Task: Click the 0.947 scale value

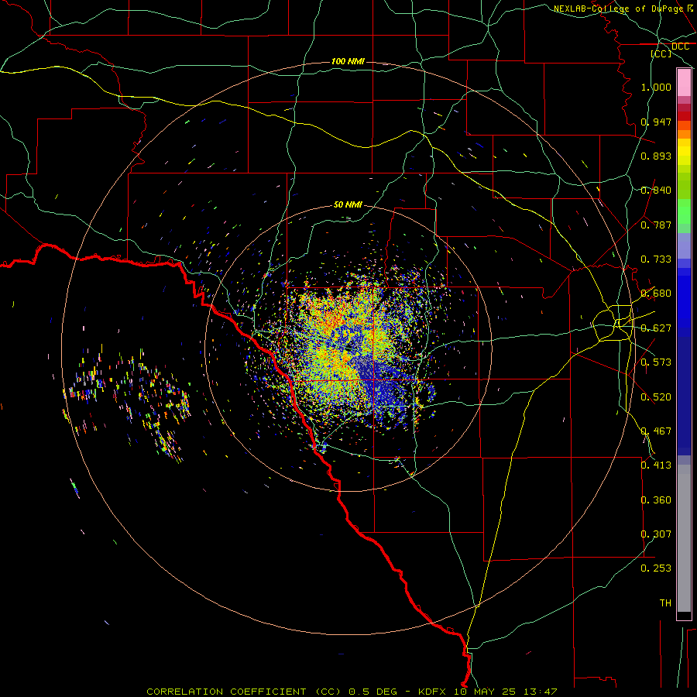Action: tap(656, 122)
